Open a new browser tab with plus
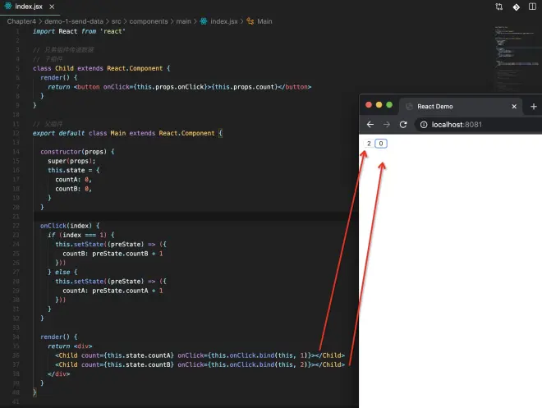The width and height of the screenshot is (542, 408). click(x=533, y=107)
